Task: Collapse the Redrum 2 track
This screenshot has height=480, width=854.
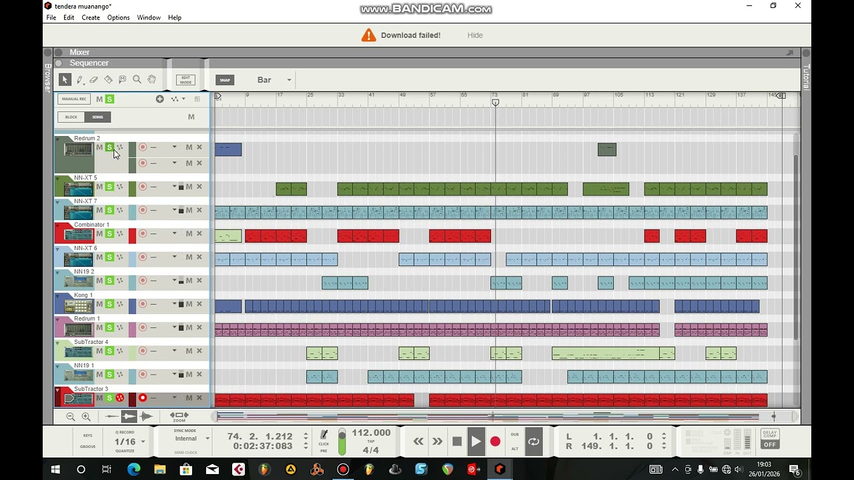Action: click(x=57, y=139)
